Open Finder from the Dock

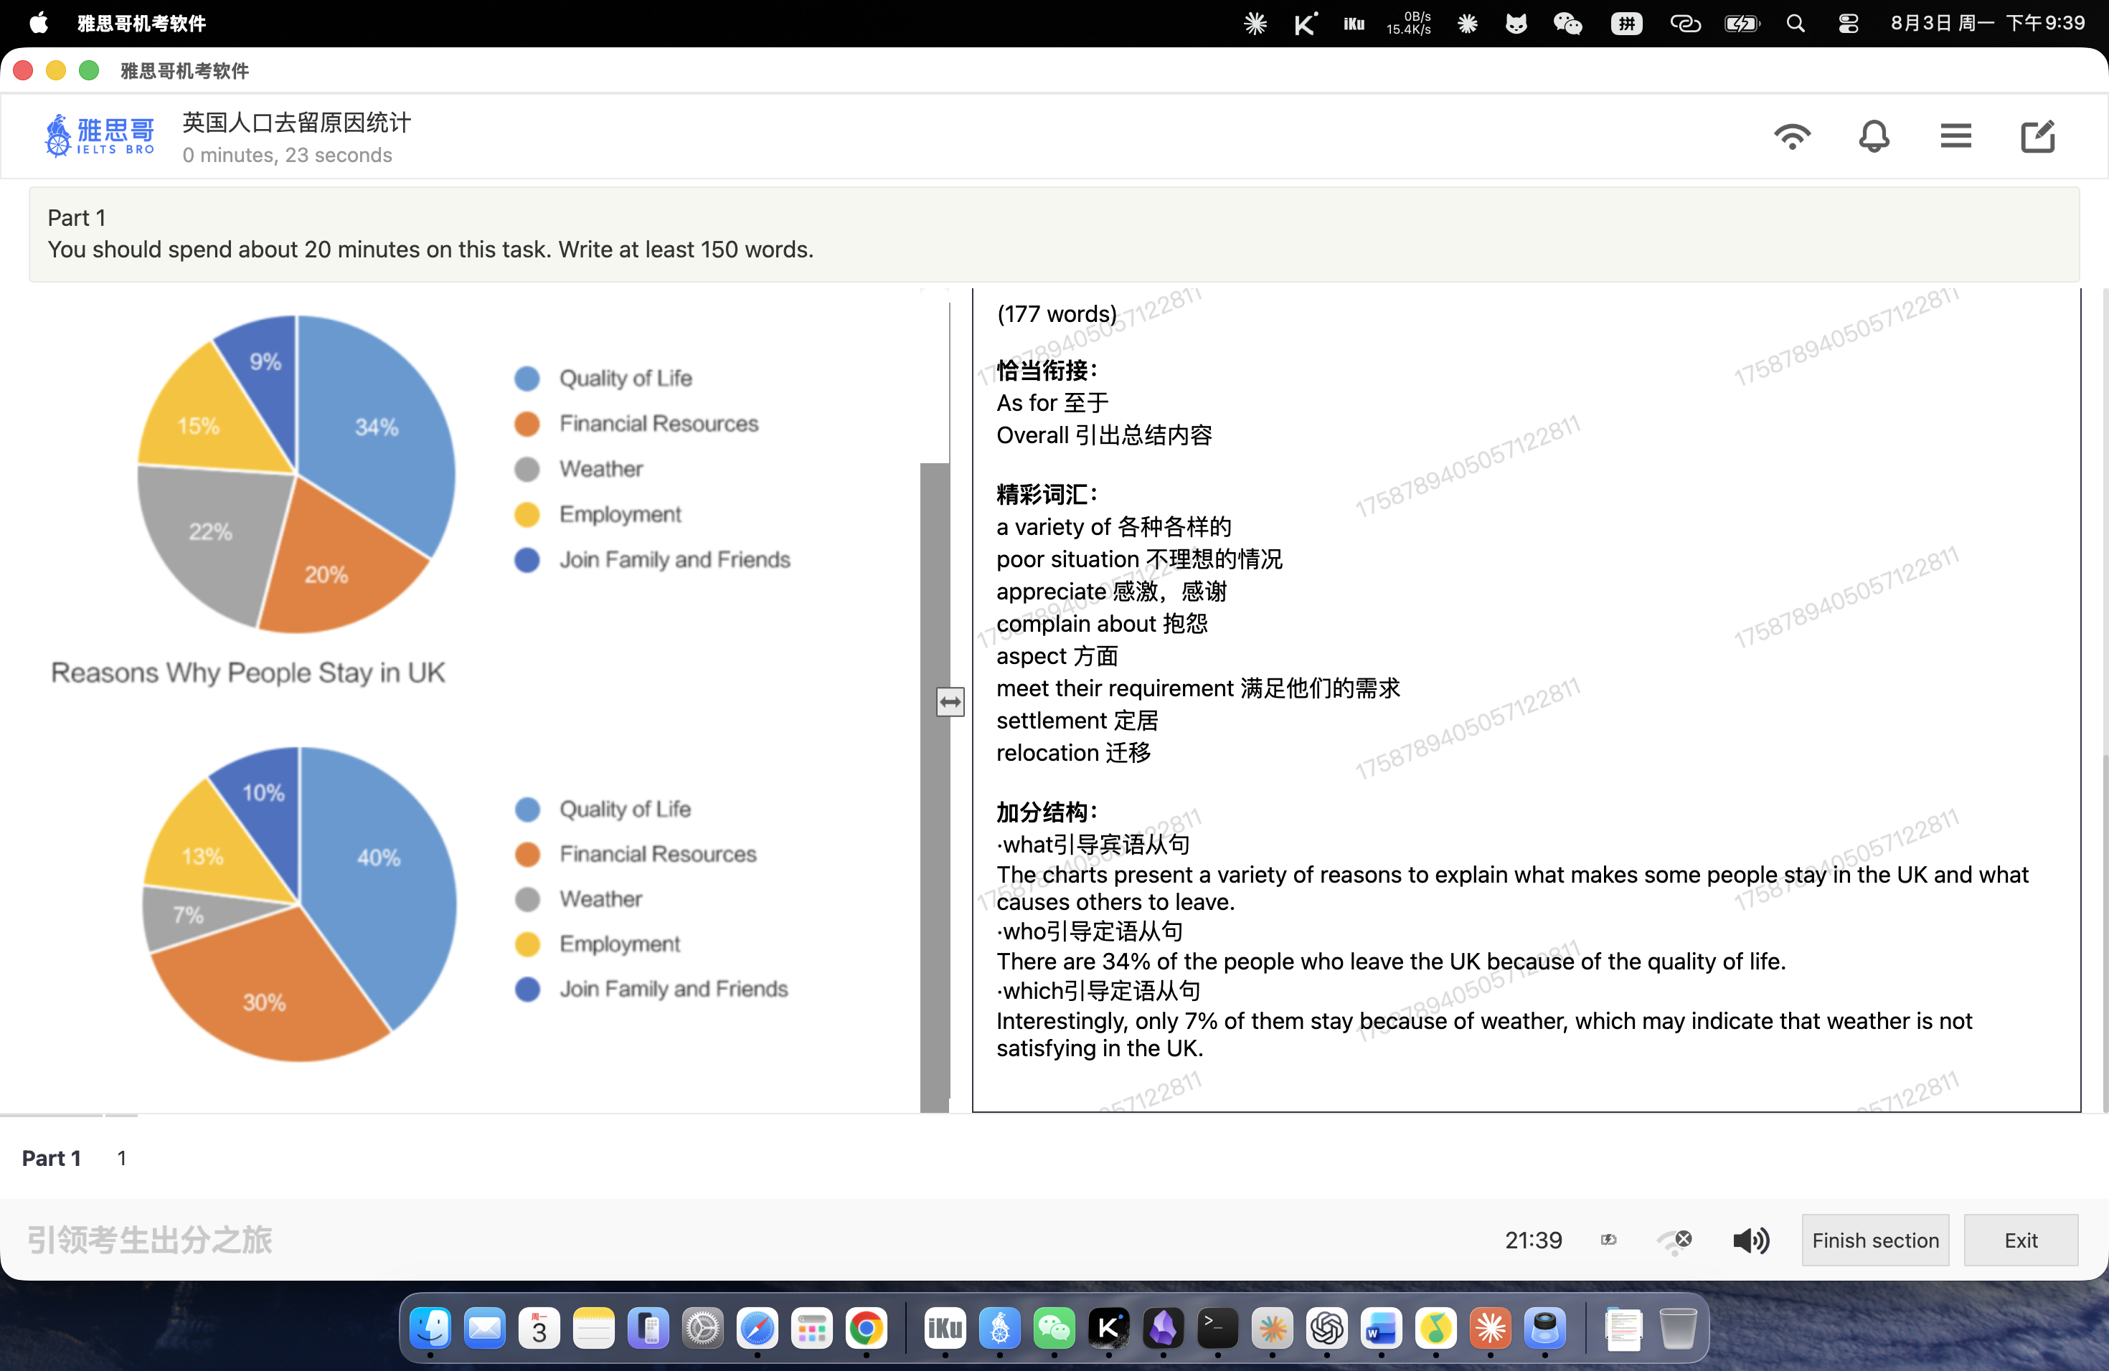click(430, 1329)
